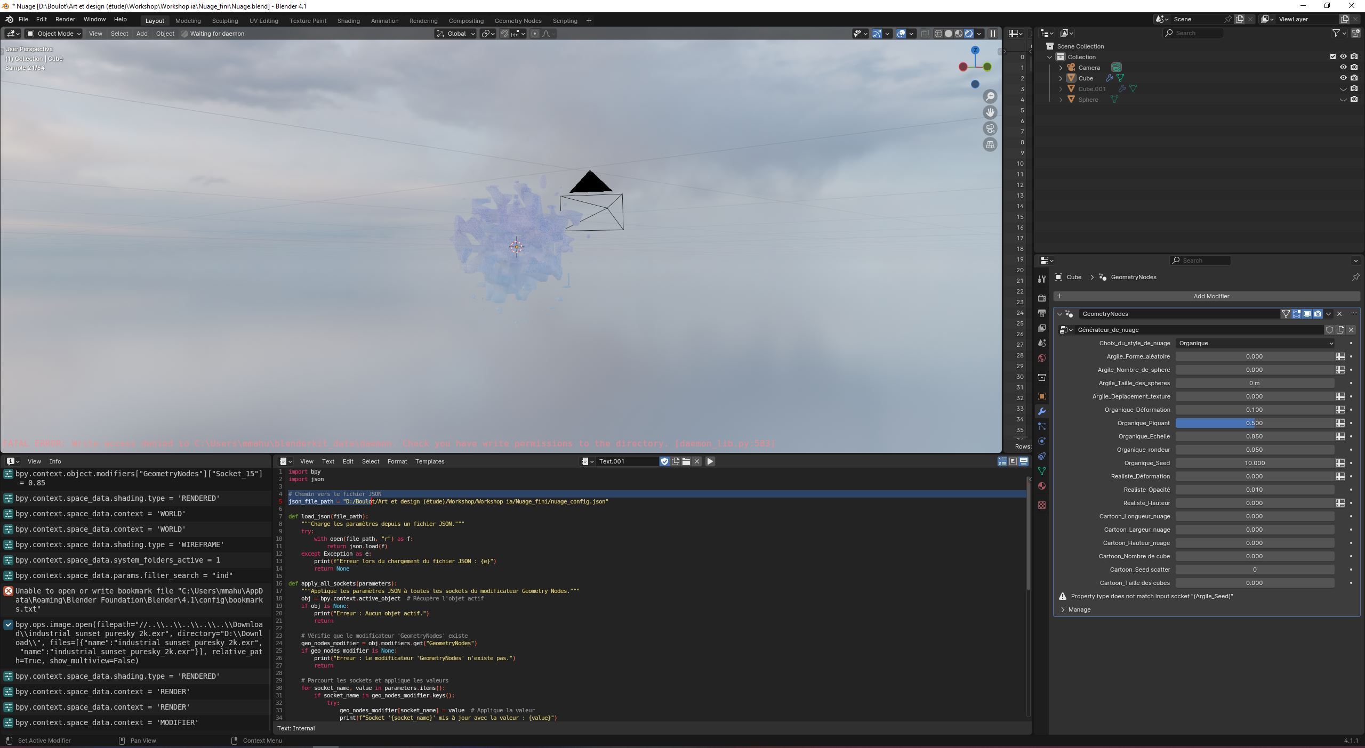Image resolution: width=1365 pixels, height=748 pixels.
Task: Open the Templates menu in text editor
Action: click(429, 461)
